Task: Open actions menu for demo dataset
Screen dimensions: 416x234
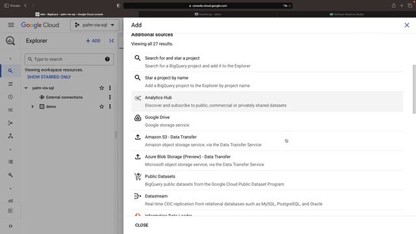Action: pyautogui.click(x=110, y=107)
